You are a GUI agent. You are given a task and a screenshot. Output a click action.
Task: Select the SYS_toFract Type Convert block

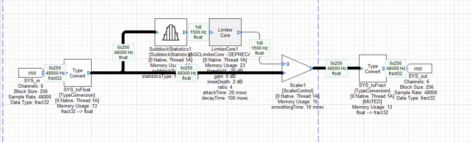coord(372,68)
